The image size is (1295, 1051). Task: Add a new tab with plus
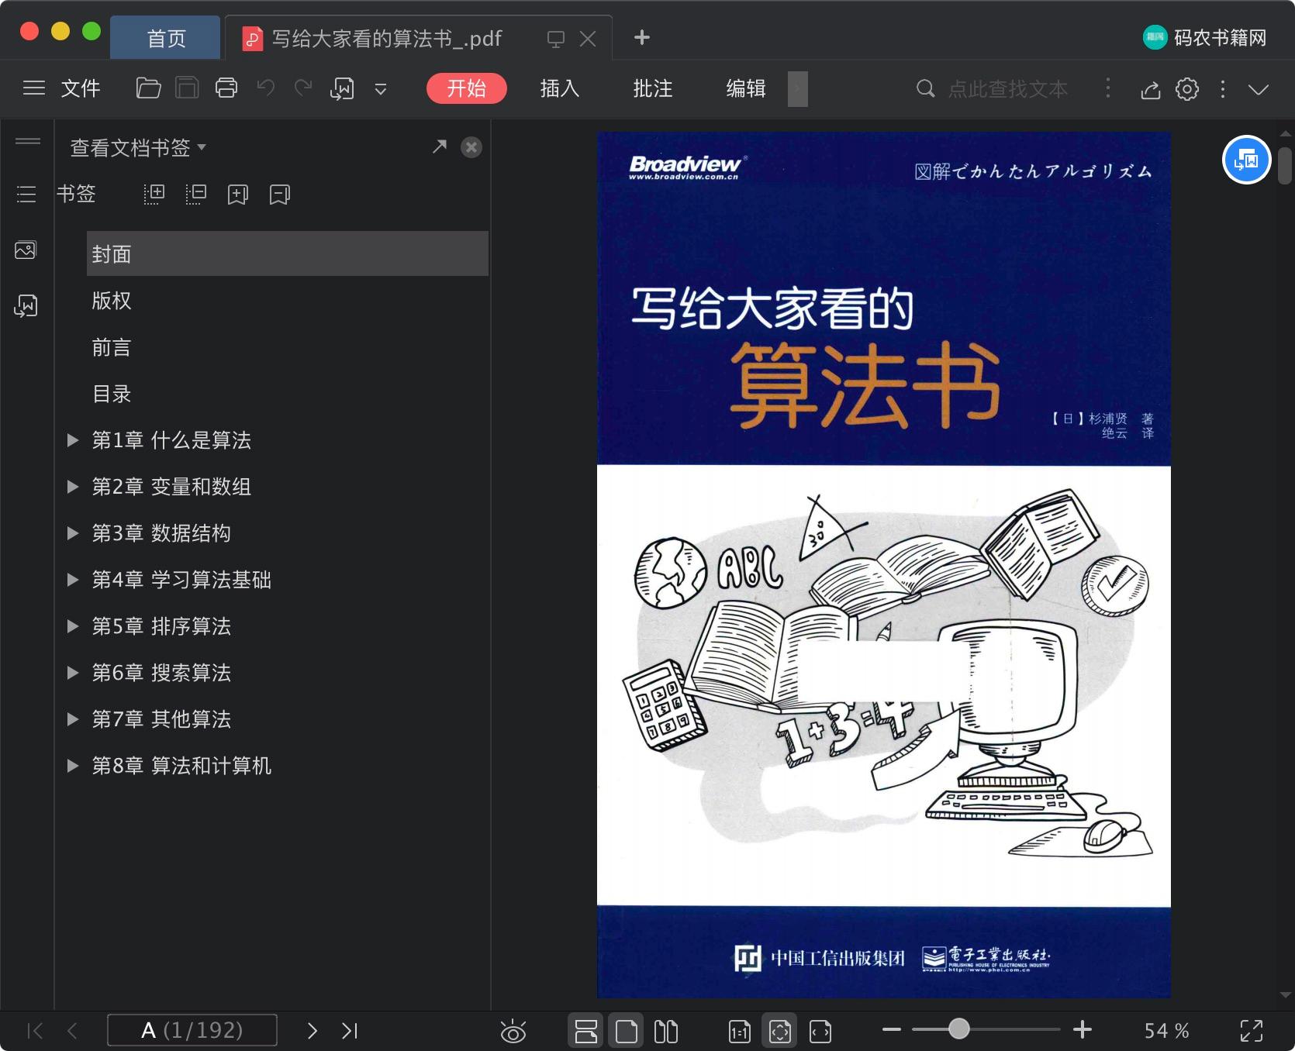(x=642, y=37)
